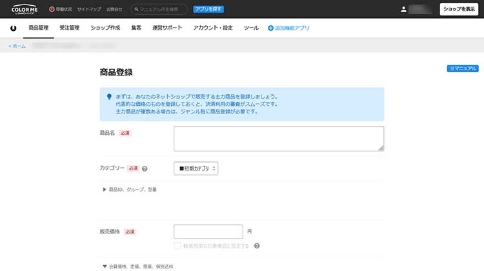484x271 pixels.
Task: Click the 商品名 textarea resize handle
Action: (x=381, y=148)
